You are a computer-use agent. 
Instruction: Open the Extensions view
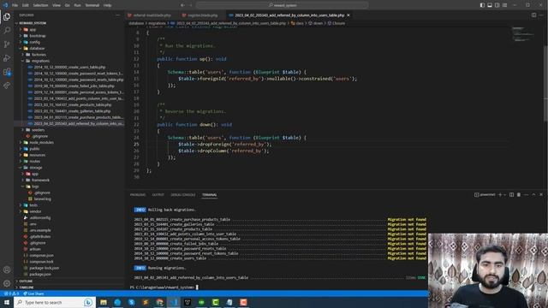click(x=7, y=72)
